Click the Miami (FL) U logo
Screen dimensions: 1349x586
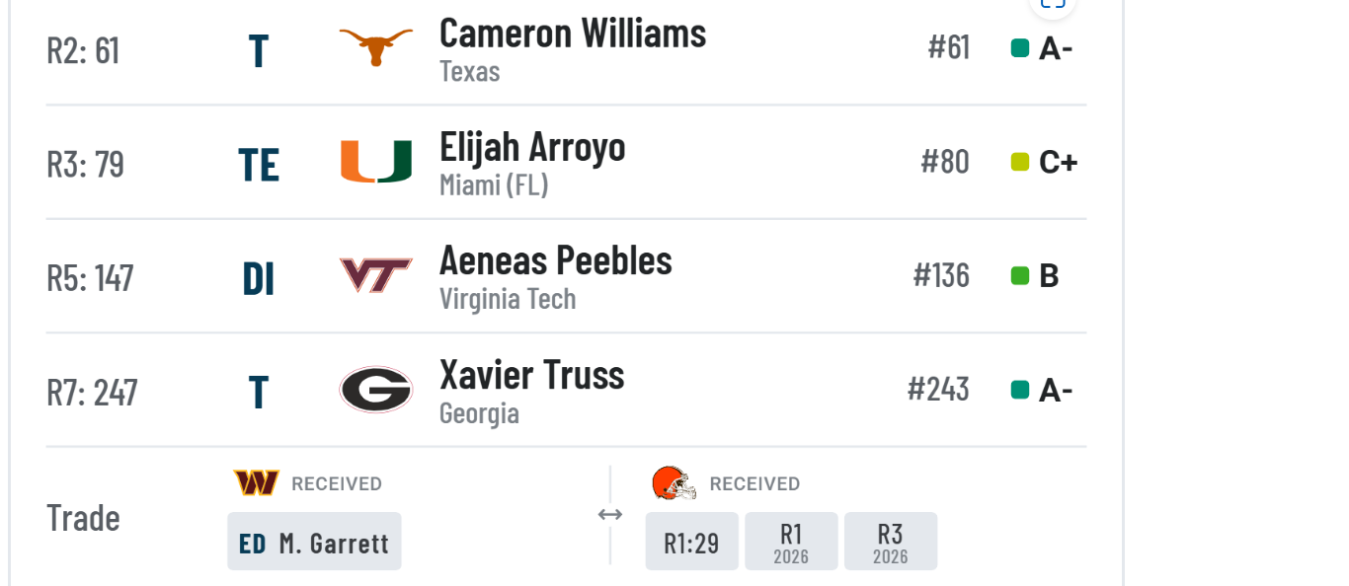point(376,162)
